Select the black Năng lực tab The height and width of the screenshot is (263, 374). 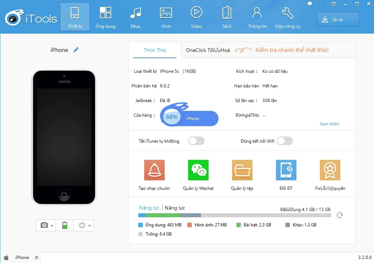[x=175, y=208]
